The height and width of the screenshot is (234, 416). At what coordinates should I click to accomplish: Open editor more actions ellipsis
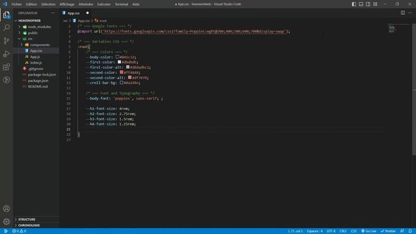coord(410,13)
